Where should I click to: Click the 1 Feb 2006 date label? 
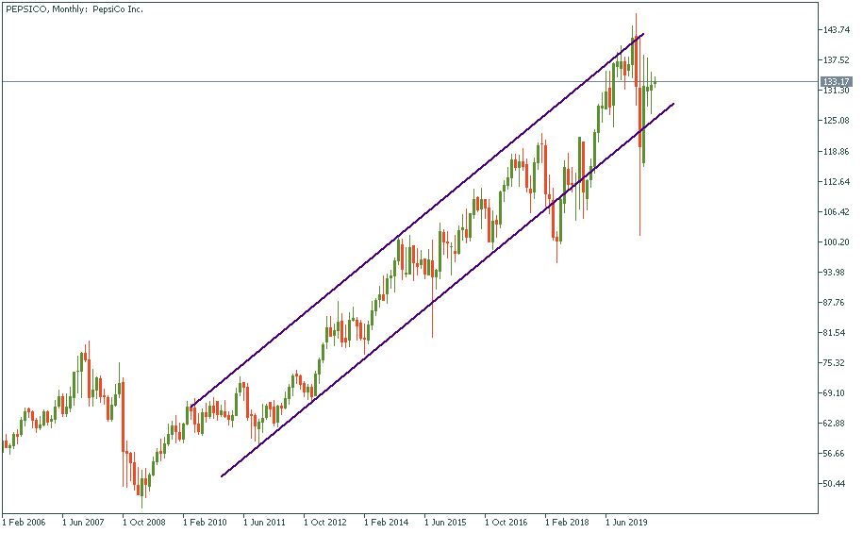pyautogui.click(x=24, y=521)
